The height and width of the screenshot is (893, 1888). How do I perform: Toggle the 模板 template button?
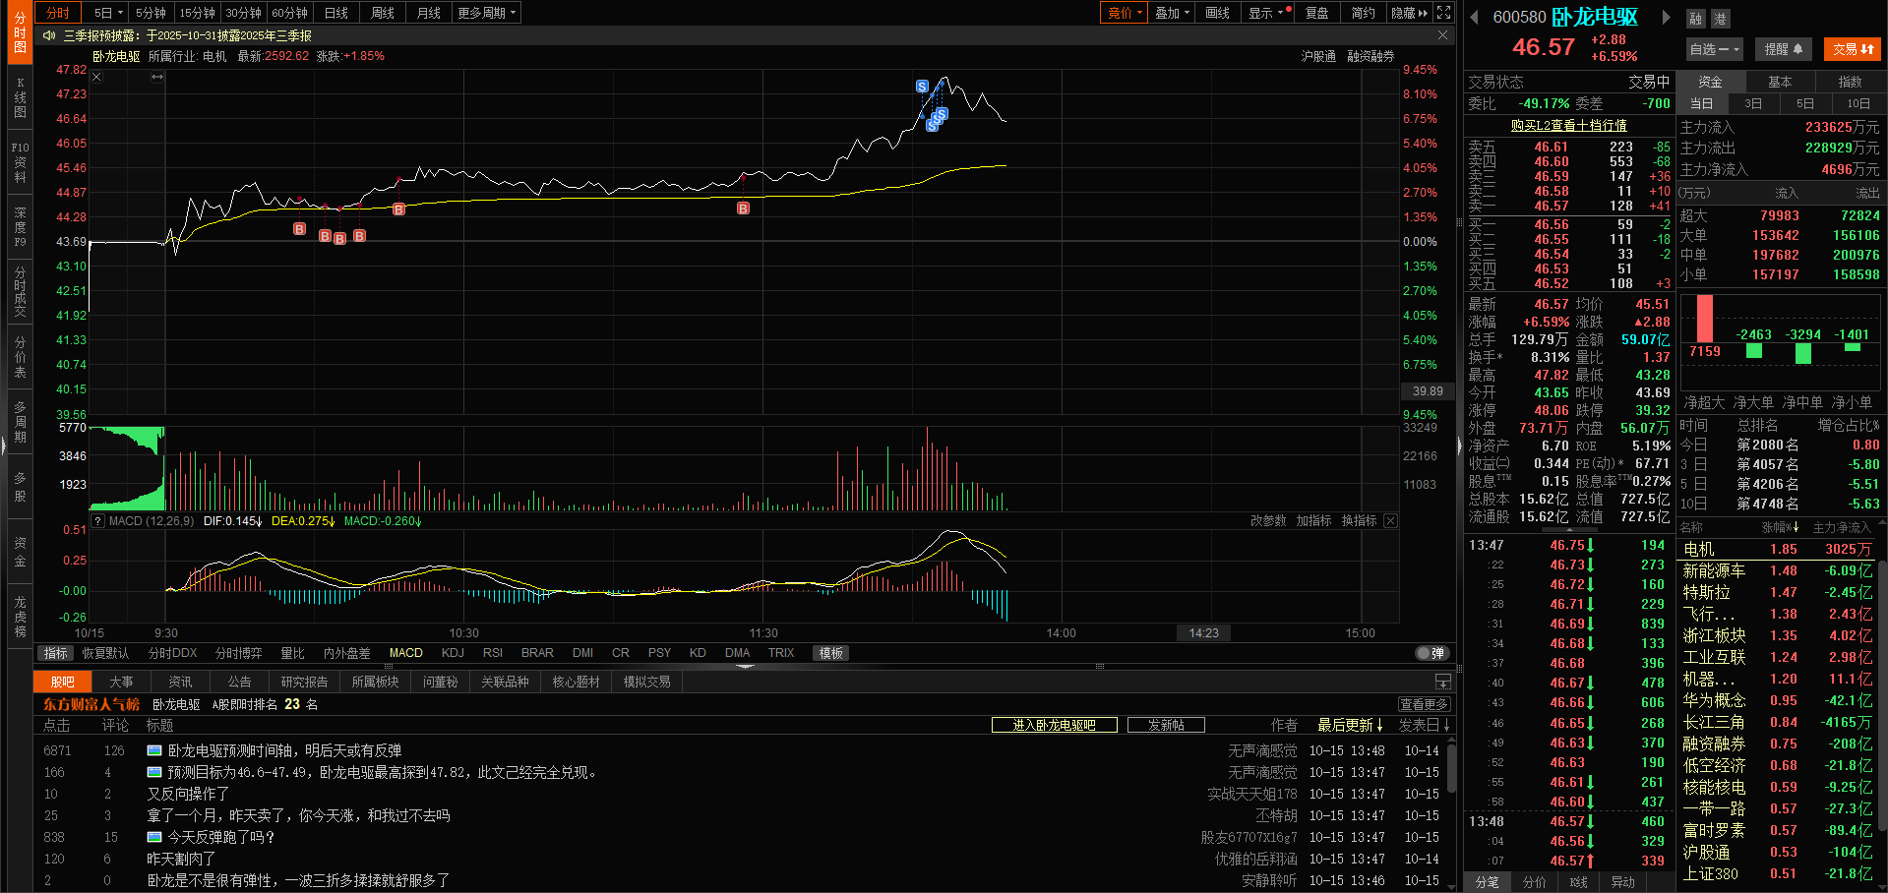click(x=831, y=653)
